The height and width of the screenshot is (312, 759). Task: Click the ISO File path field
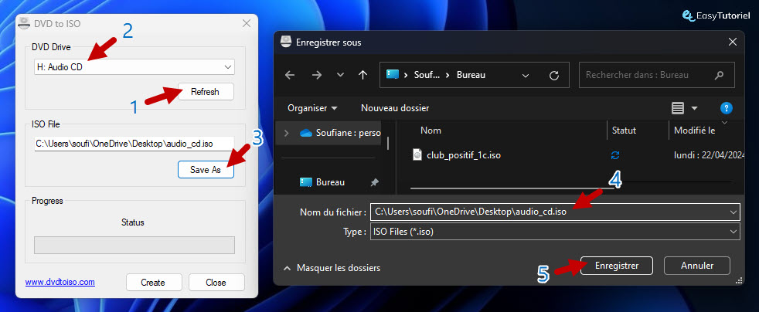coord(134,144)
